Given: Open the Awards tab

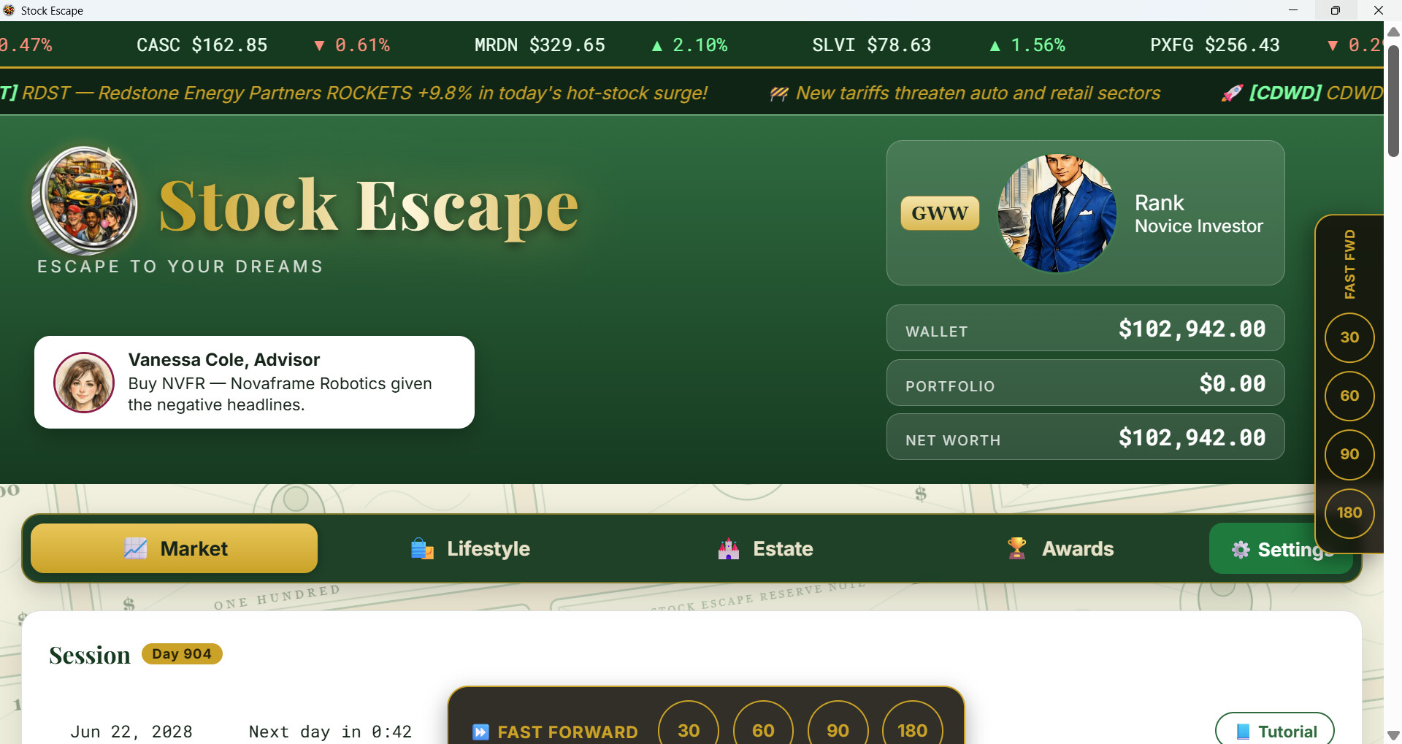Looking at the screenshot, I should (x=1060, y=548).
